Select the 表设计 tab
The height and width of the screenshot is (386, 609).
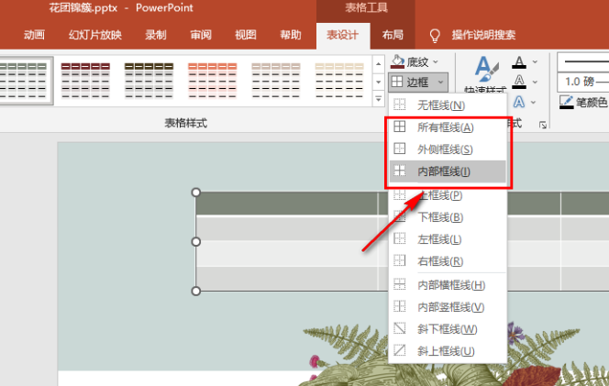point(343,35)
